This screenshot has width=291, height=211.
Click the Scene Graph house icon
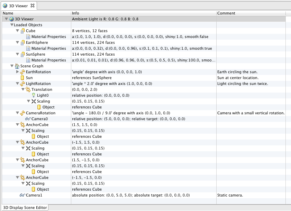[17, 66]
